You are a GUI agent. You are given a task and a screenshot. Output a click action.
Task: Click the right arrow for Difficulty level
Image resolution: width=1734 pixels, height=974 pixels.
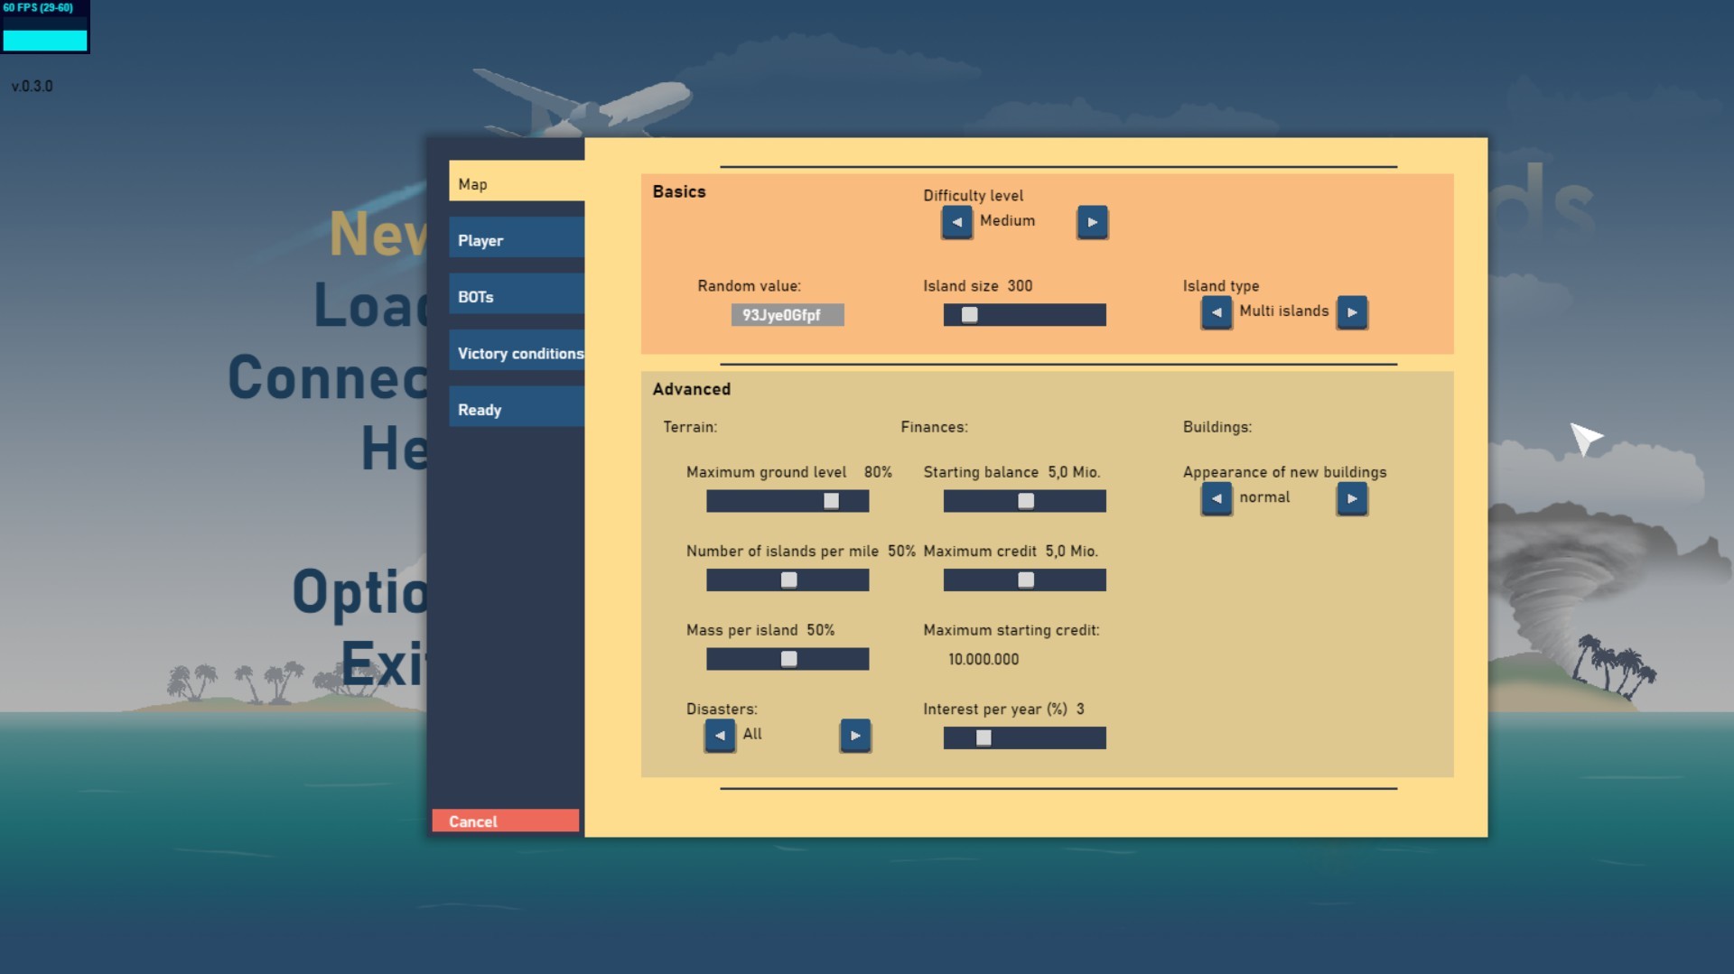point(1092,222)
